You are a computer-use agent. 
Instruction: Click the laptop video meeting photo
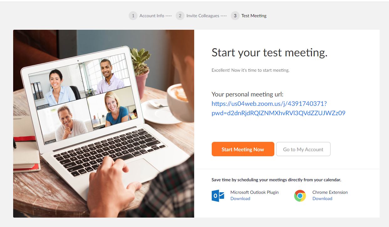pyautogui.click(x=104, y=124)
